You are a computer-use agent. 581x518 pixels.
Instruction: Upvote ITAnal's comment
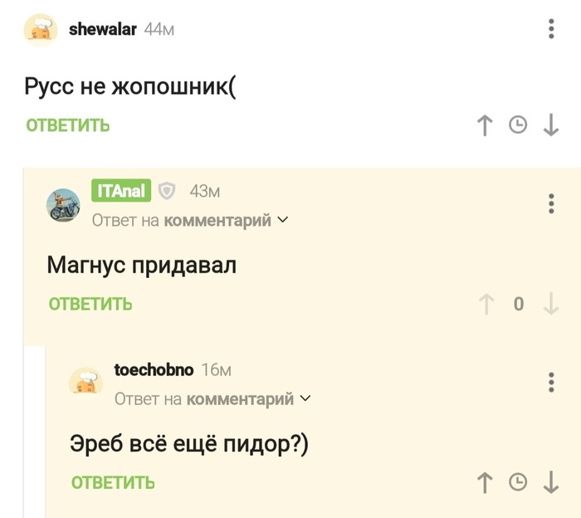click(486, 304)
